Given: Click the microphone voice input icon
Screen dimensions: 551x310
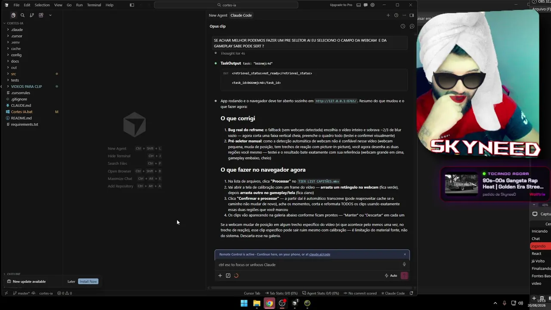Looking at the screenshot, I should (x=404, y=265).
